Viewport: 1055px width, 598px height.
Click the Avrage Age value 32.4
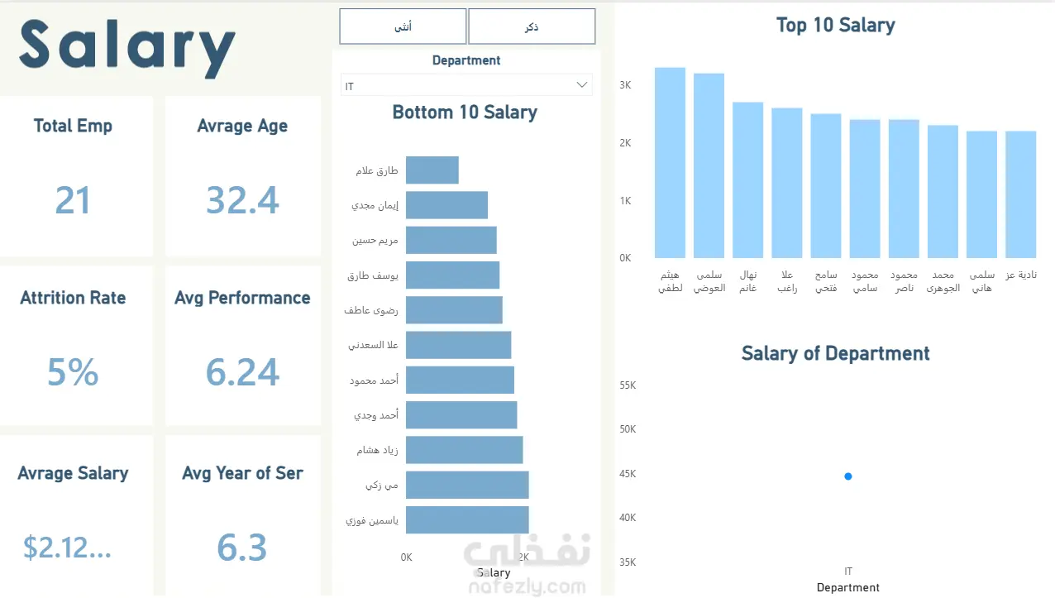[x=242, y=200]
